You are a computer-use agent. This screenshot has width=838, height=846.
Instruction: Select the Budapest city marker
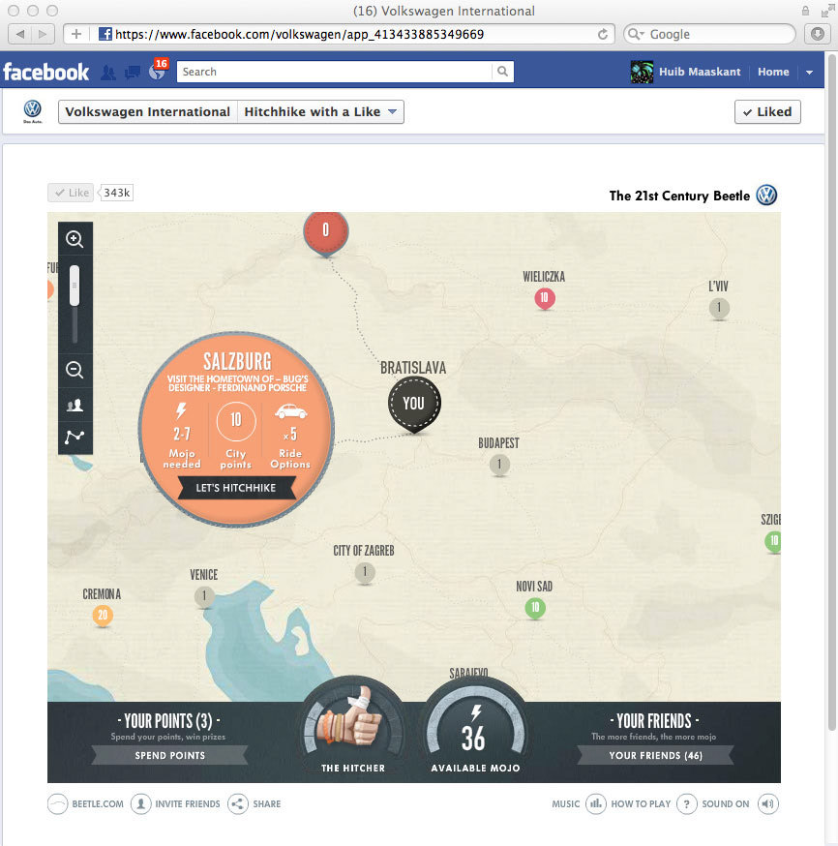coord(499,465)
